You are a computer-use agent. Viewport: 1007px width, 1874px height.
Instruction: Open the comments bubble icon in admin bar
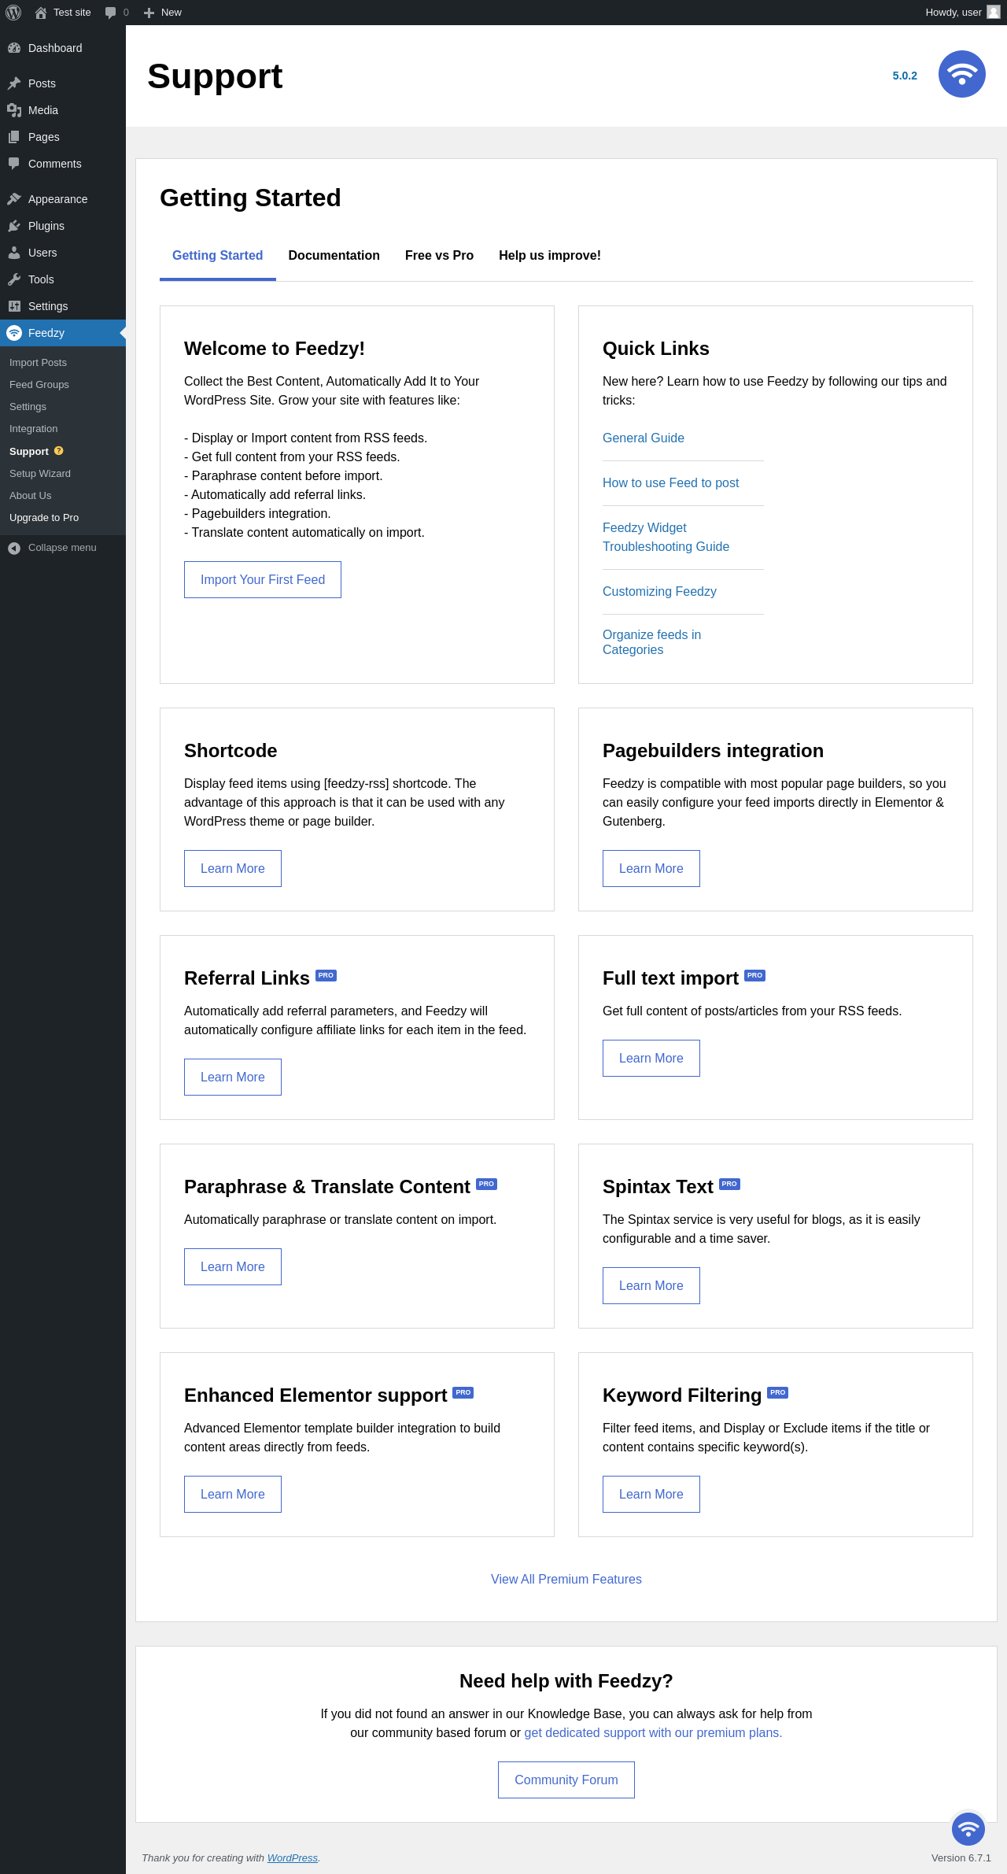pos(111,13)
